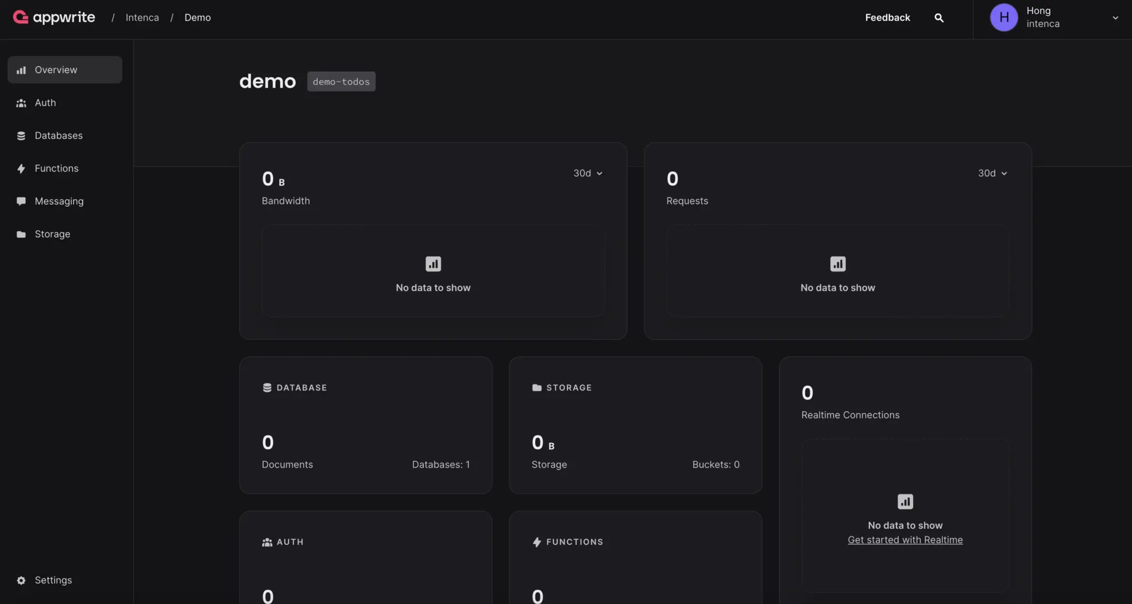
Task: Click the Messaging chat bubble icon in sidebar
Action: click(21, 201)
